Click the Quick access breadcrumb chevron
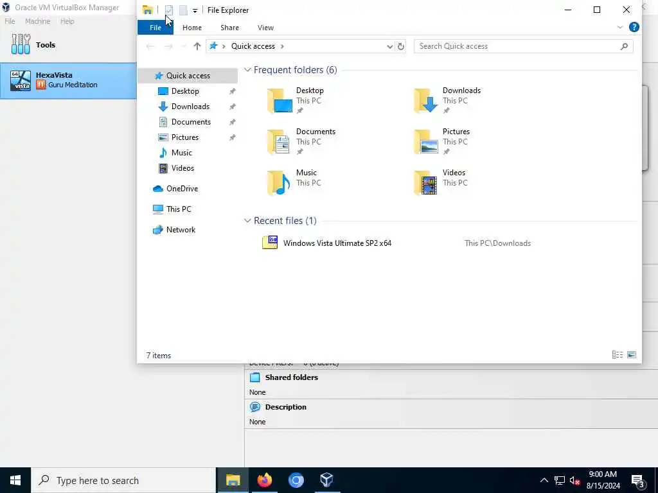Image resolution: width=658 pixels, height=493 pixels. [282, 46]
